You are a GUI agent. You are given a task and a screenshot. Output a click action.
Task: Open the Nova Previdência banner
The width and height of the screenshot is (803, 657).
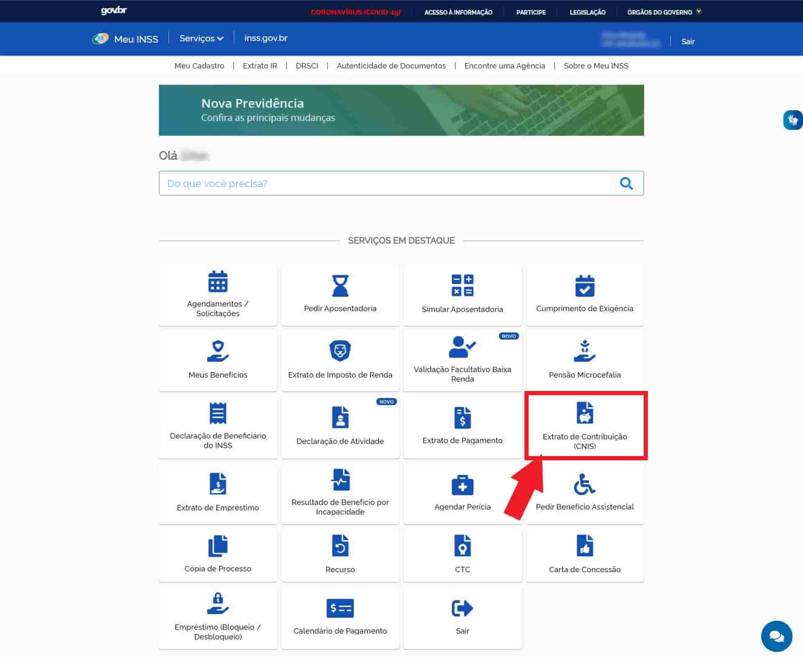pos(401,110)
